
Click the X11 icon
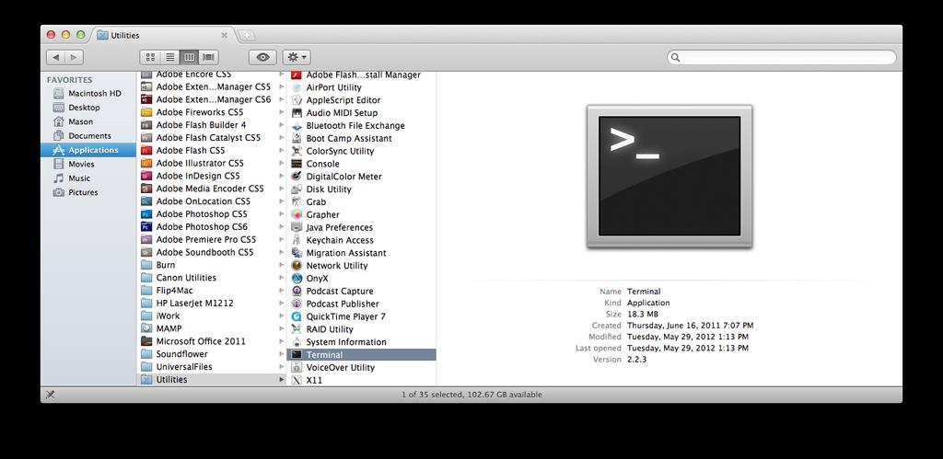(297, 380)
